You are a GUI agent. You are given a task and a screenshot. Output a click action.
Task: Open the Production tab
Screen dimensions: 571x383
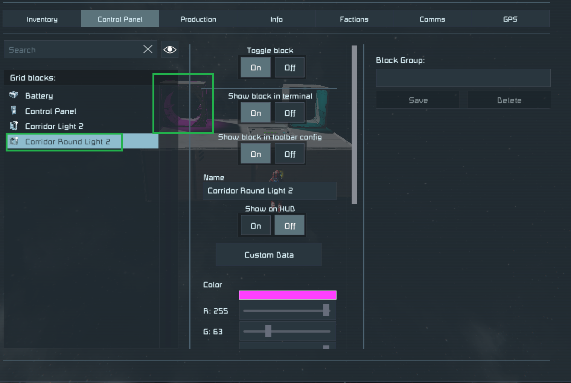click(x=198, y=19)
